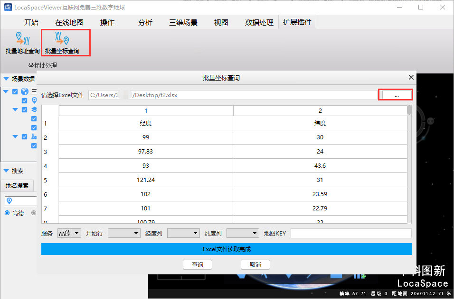Click the 地图KEY input field

351,233
